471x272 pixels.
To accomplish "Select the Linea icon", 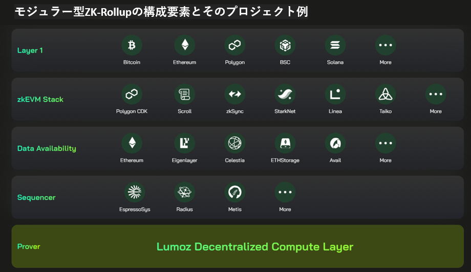I will click(335, 94).
